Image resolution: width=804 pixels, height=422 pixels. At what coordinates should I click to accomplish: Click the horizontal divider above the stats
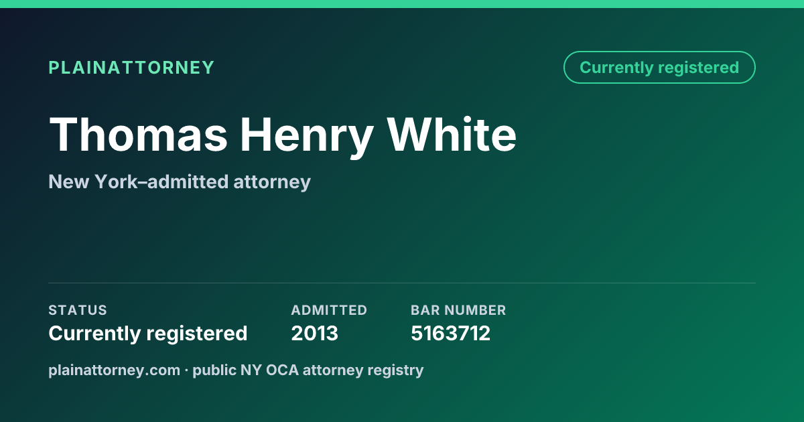(x=402, y=283)
